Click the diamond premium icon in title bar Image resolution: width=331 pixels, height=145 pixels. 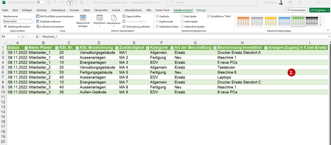click(290, 2)
